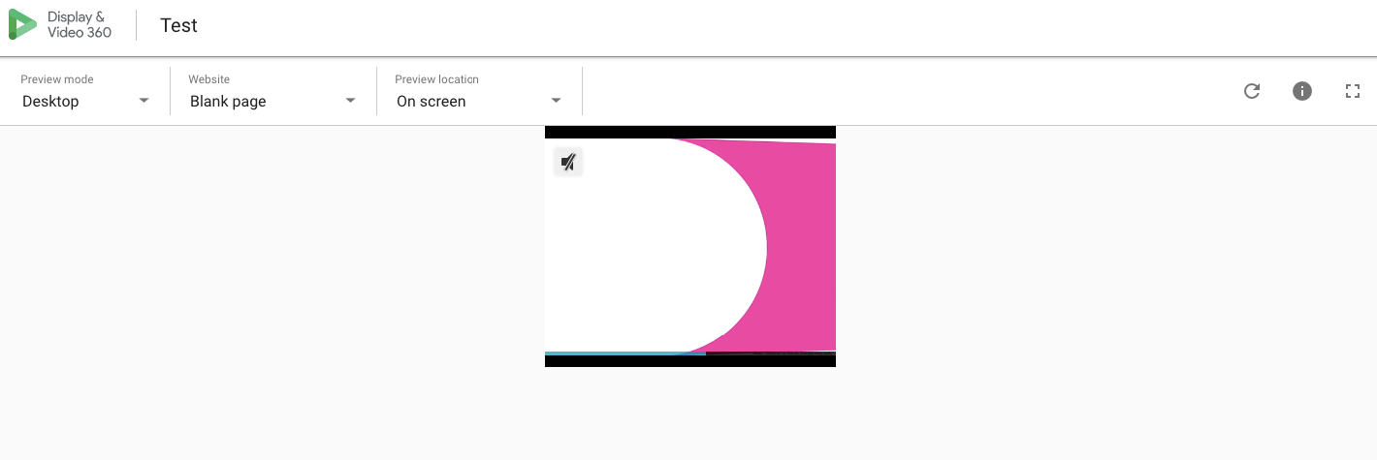
Task: Click the video progress bar
Action: (x=690, y=353)
